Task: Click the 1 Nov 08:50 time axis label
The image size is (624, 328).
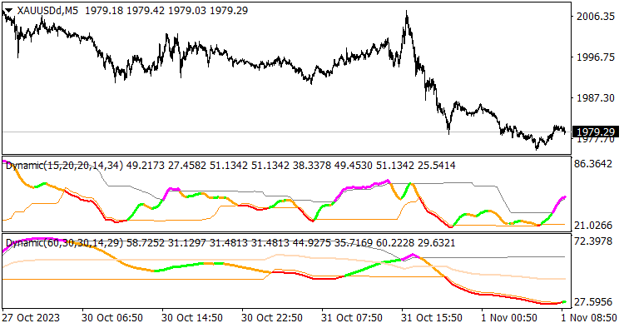Action: 589,318
